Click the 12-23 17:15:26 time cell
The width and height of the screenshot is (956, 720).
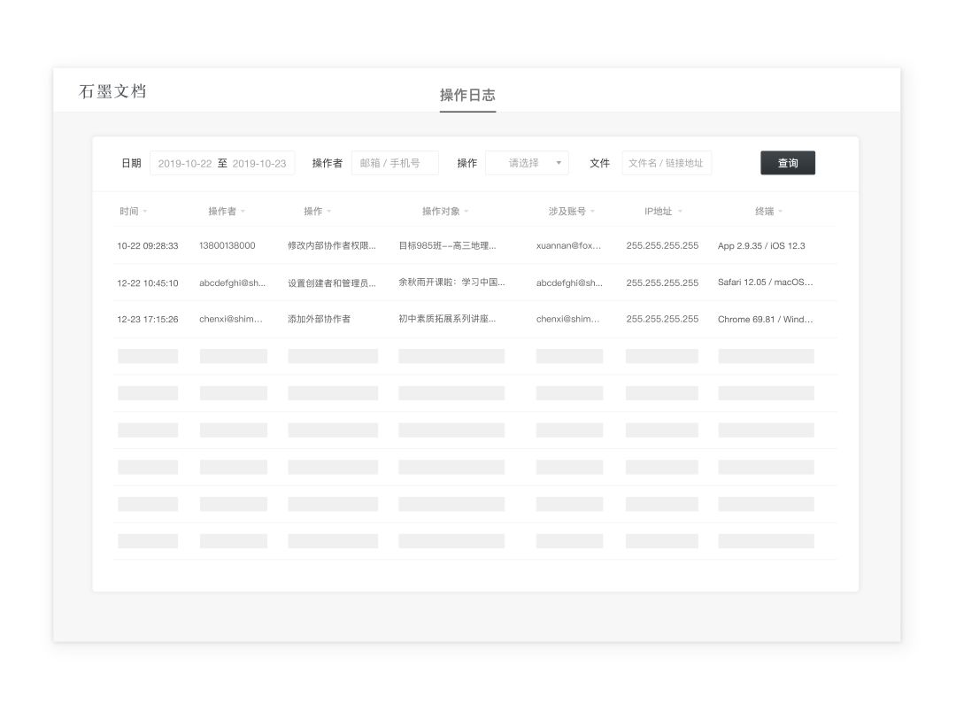click(148, 319)
